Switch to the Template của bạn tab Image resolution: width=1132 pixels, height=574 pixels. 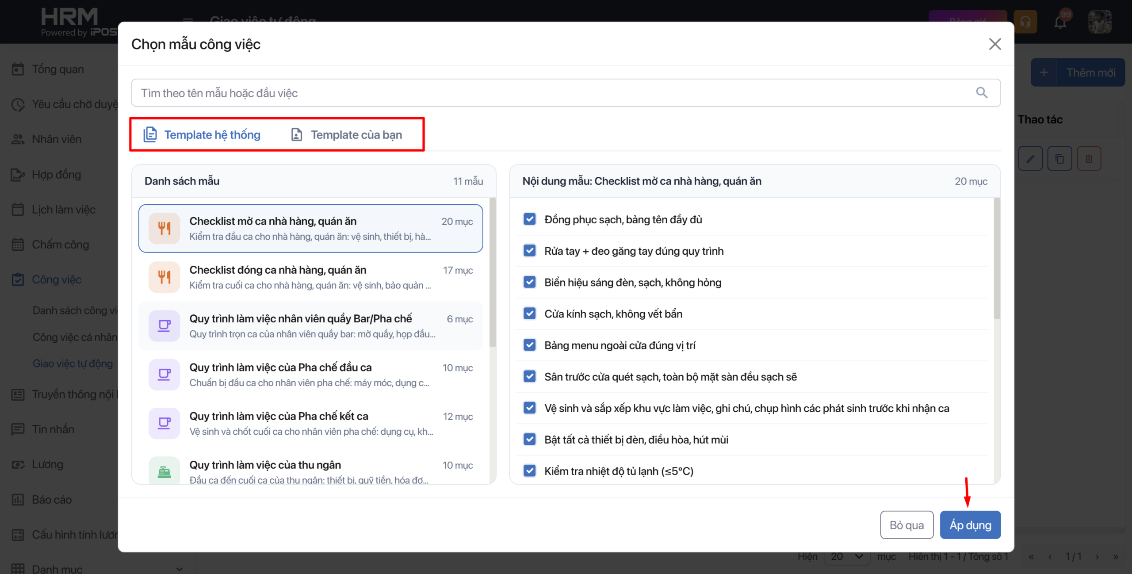(347, 134)
